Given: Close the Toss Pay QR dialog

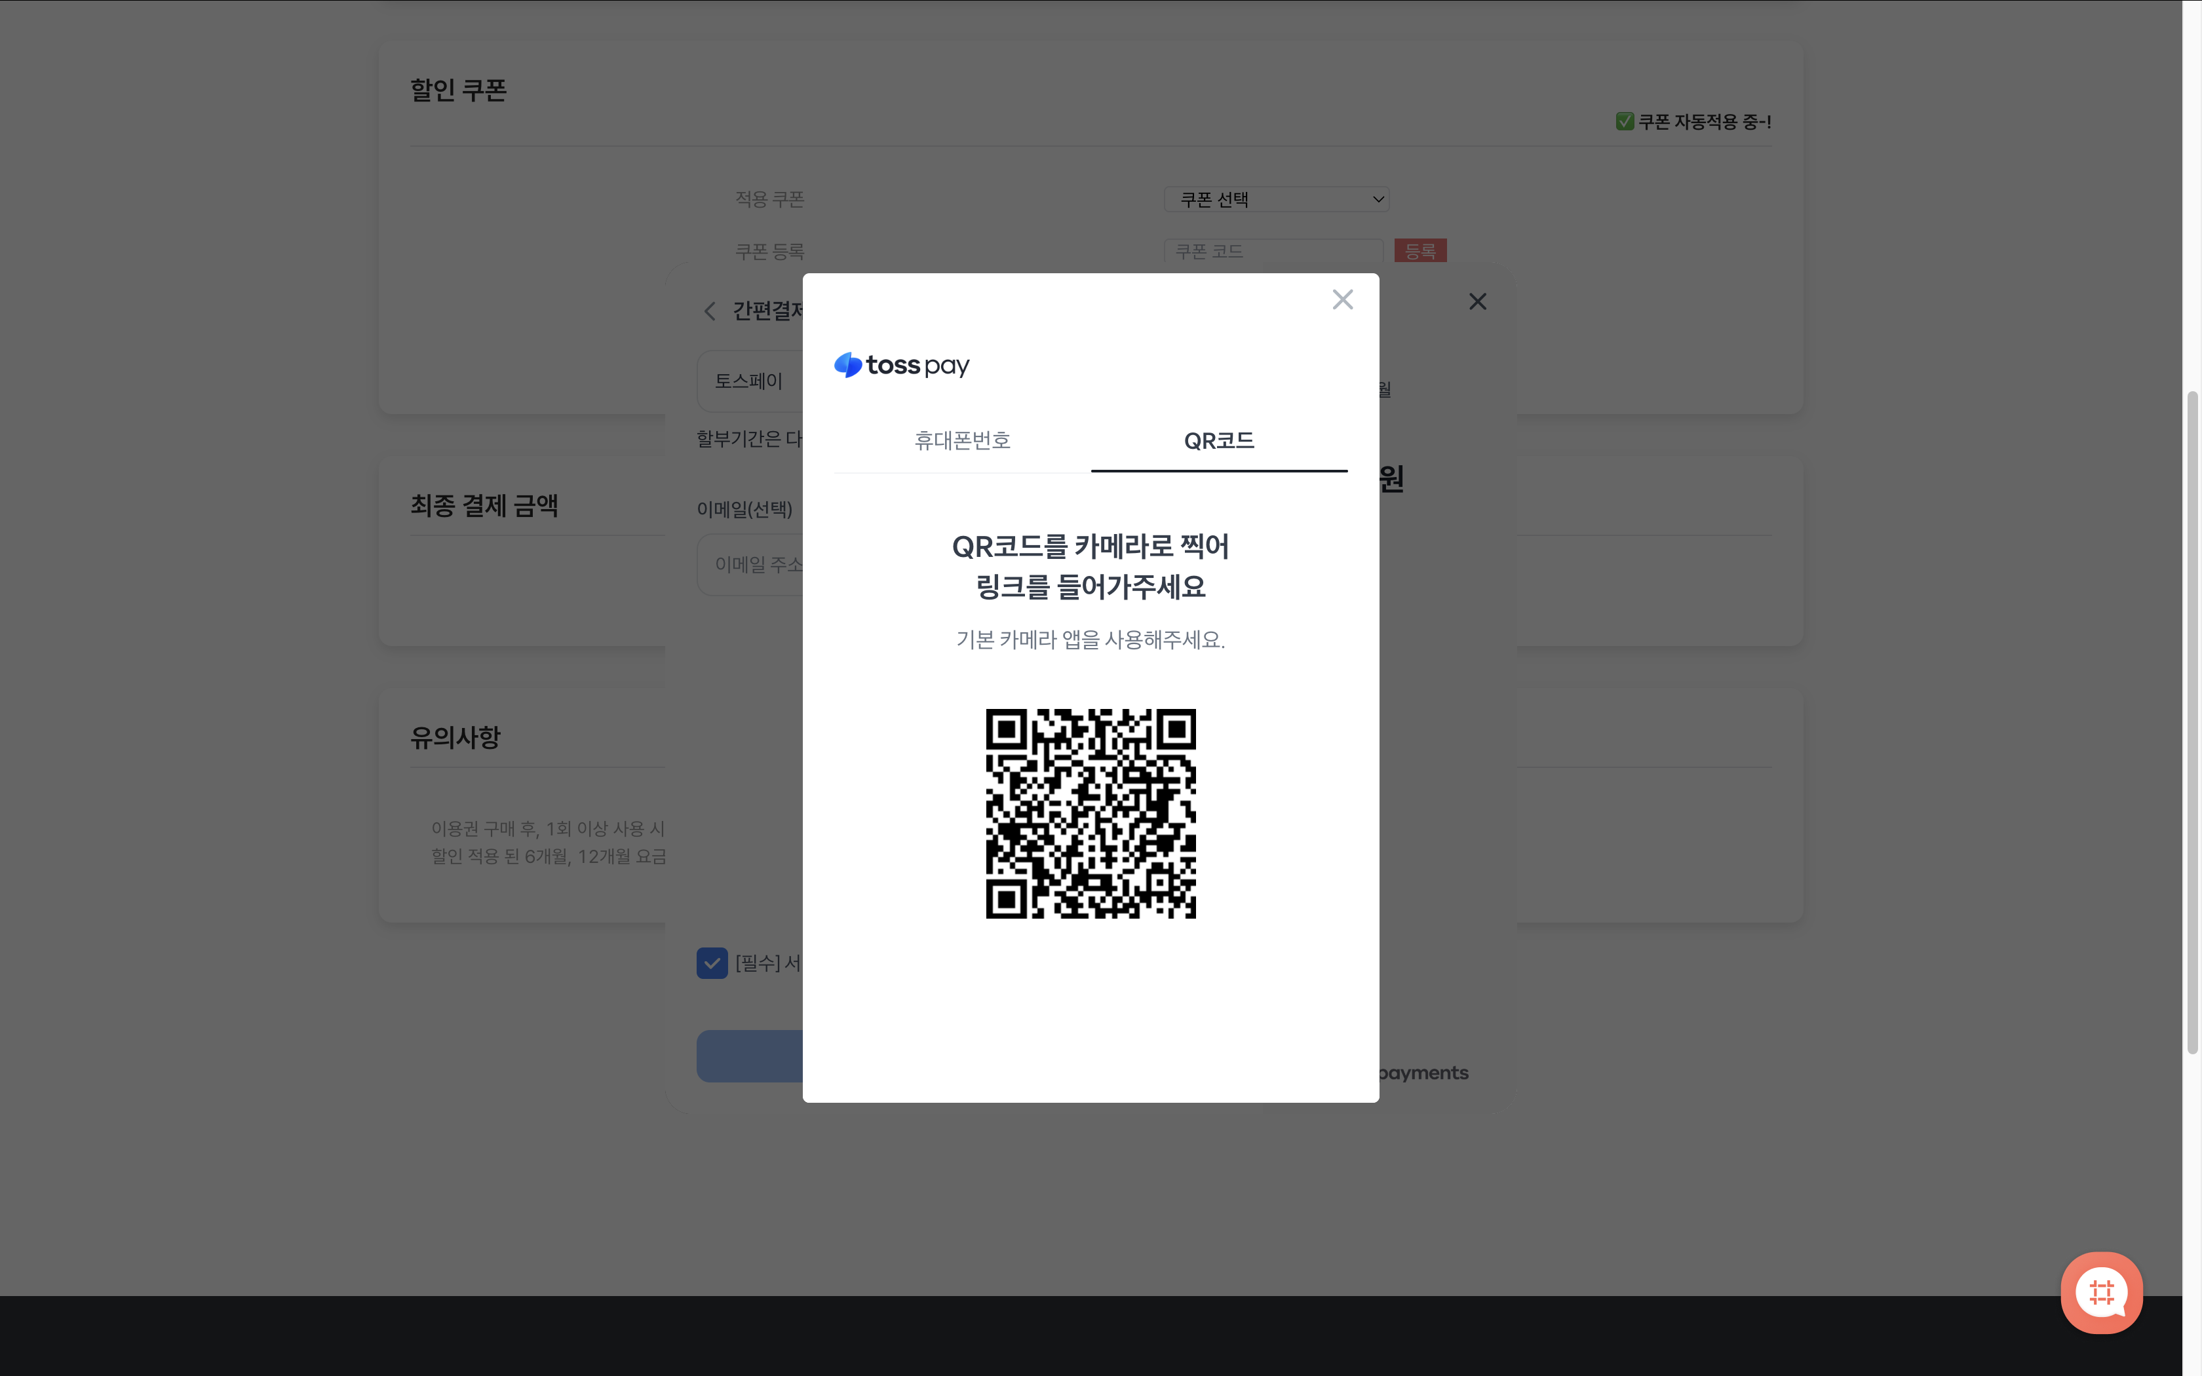Looking at the screenshot, I should tap(1342, 299).
